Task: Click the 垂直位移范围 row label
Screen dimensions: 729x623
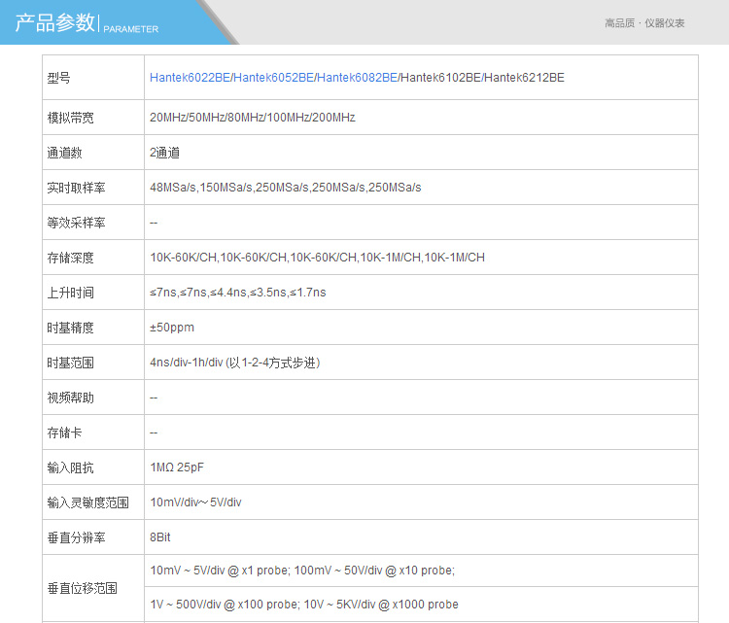Action: 83,588
